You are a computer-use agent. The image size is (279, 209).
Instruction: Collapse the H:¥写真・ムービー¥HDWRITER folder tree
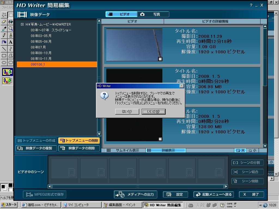coord(22,24)
